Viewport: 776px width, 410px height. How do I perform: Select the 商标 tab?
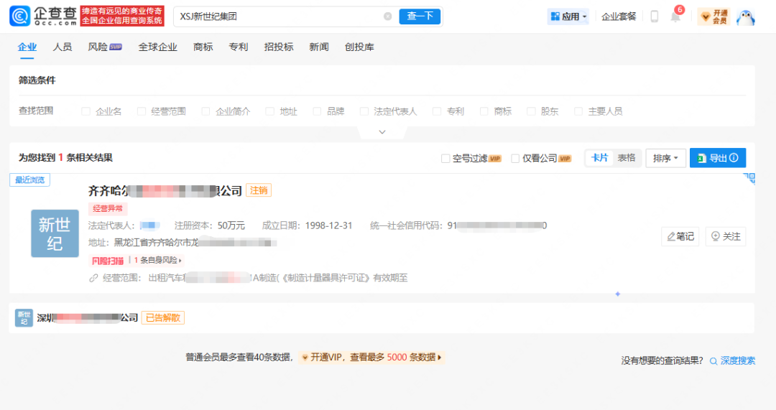point(203,47)
